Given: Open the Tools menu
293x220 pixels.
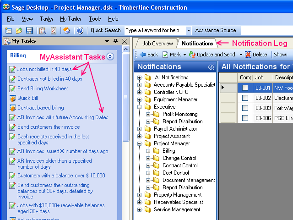Looking at the screenshot, I should pos(95,19).
